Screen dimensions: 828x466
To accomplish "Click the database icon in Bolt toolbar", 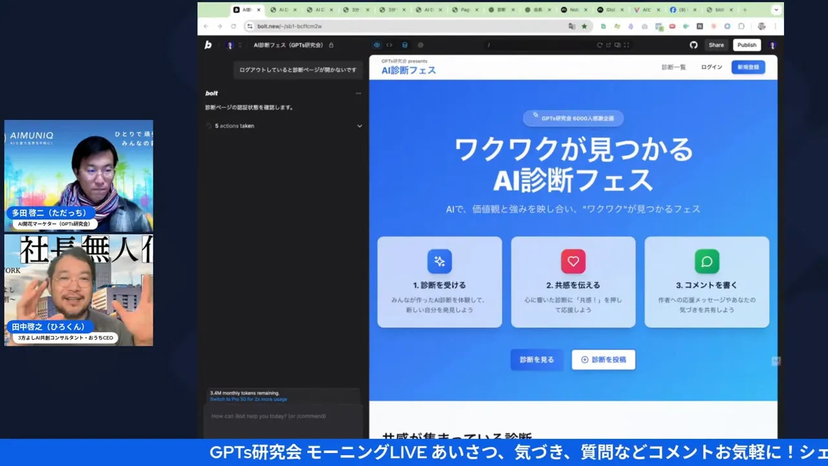I will tap(406, 45).
